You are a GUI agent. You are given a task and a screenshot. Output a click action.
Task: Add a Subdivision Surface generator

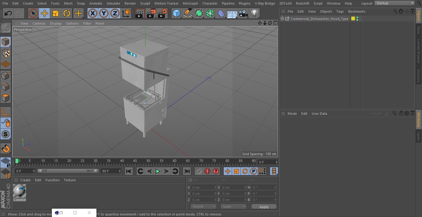[199, 13]
